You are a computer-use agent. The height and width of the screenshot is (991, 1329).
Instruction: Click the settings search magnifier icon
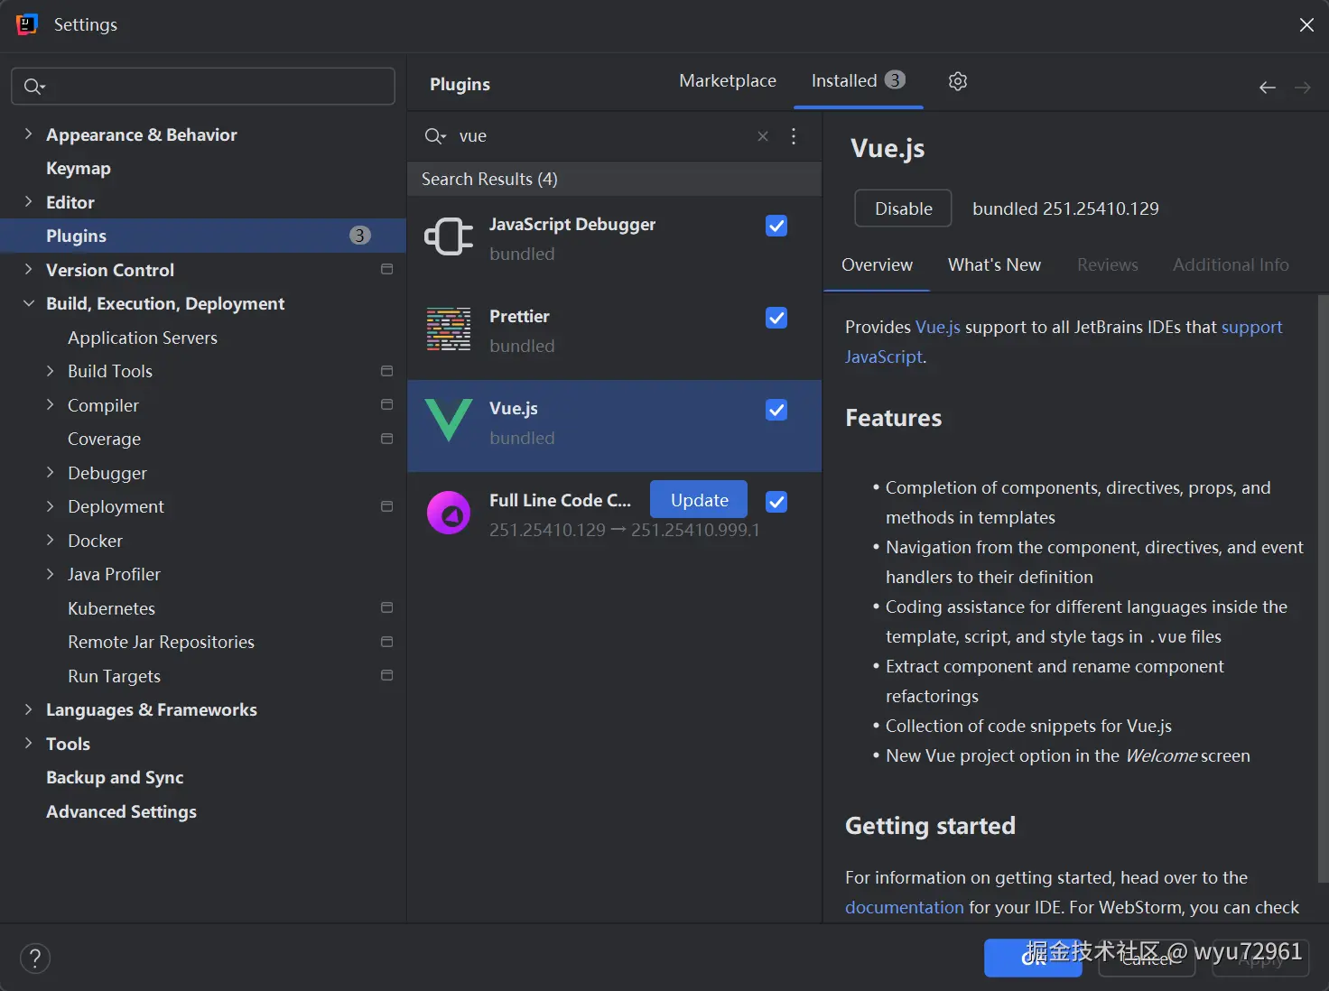(x=34, y=87)
